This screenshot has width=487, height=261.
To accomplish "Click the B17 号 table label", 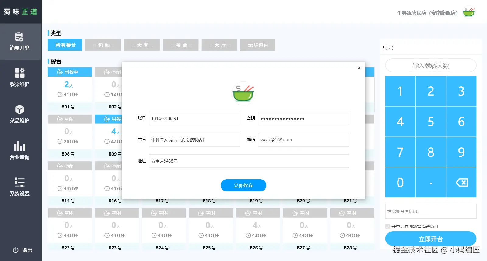I will click(162, 201).
